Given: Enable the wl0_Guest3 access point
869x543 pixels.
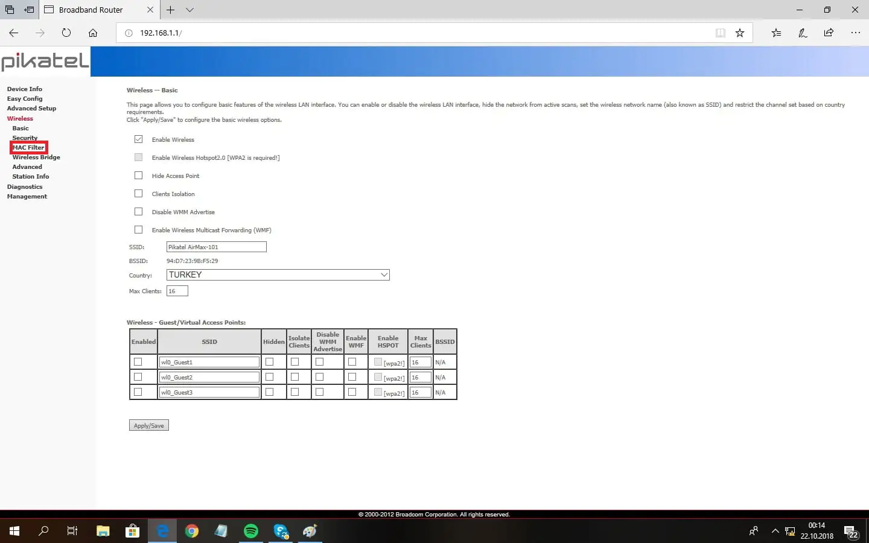Looking at the screenshot, I should (x=138, y=392).
